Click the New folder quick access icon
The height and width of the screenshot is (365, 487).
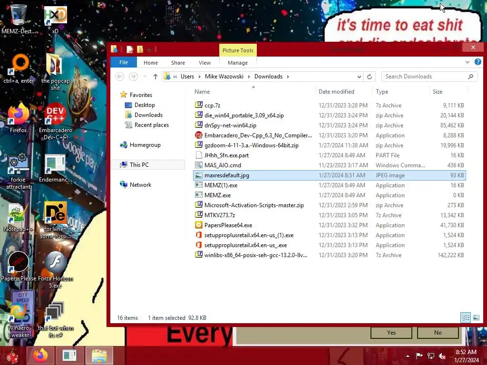[140, 49]
